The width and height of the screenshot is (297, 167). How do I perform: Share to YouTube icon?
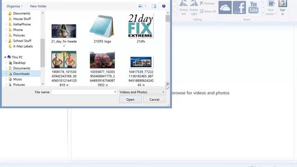coord(253,7)
